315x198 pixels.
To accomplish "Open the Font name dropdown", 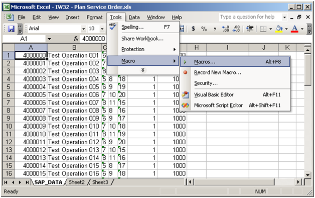I will click(x=84, y=29).
